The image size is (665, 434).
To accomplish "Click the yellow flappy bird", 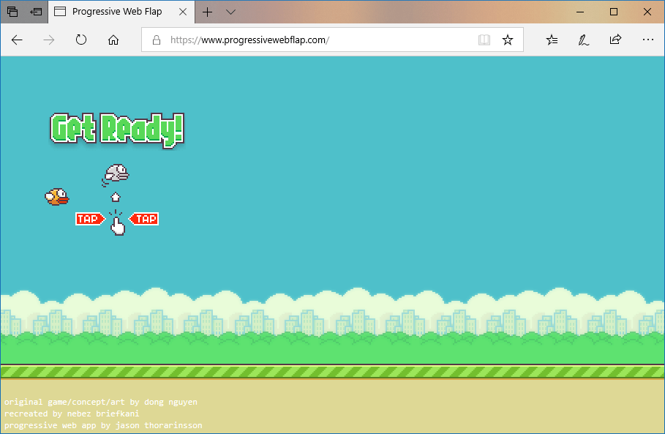I will point(57,197).
